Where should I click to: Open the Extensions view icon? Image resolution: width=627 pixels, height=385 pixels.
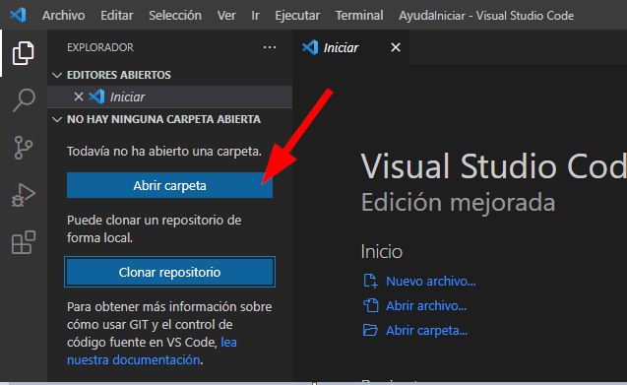(x=24, y=242)
